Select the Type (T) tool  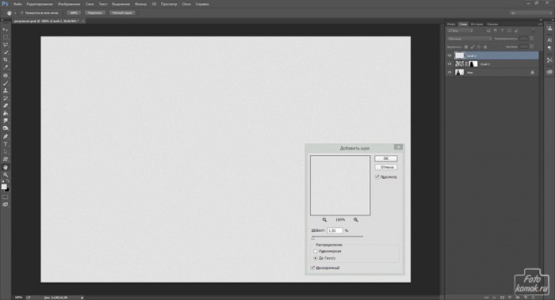tap(6, 144)
